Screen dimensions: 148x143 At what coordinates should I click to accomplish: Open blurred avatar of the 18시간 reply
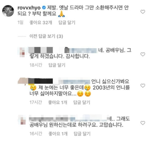22,52
